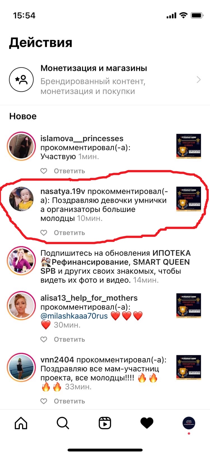Viewport: 210px width, 456px height.
Task: Like nasatya.19v comment with heart
Action: pyautogui.click(x=44, y=233)
